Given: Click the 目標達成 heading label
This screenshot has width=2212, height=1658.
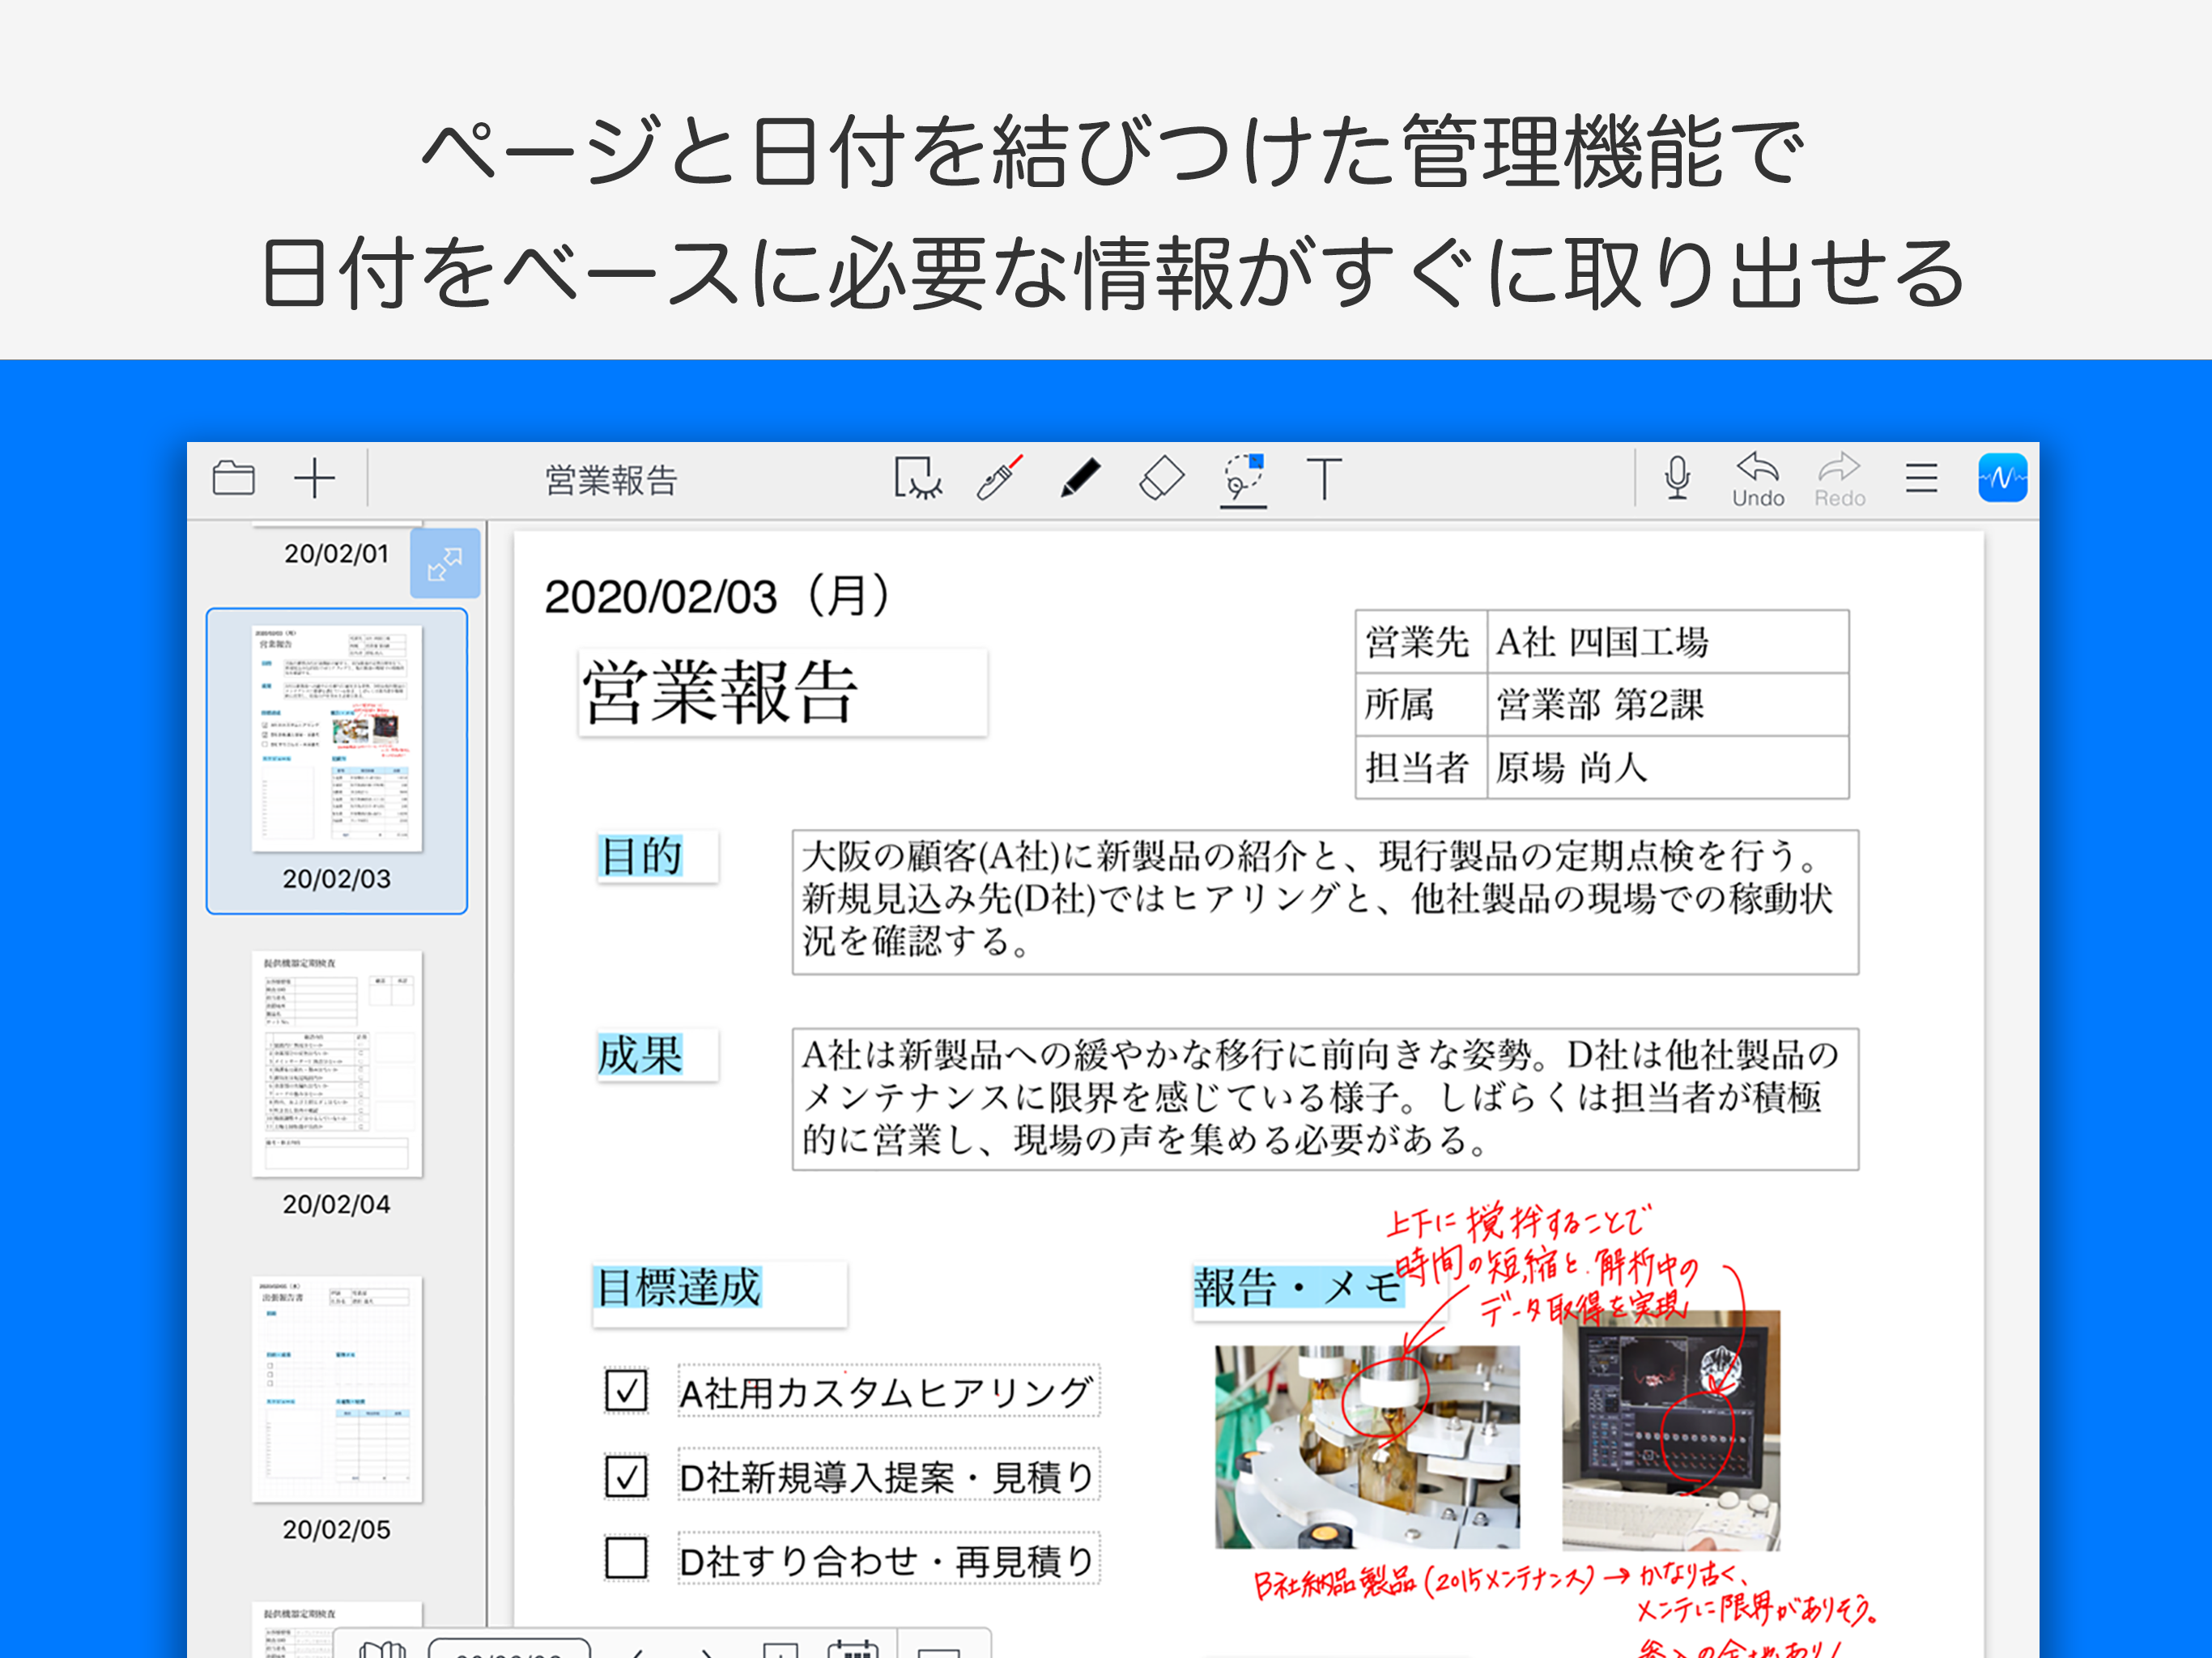Looking at the screenshot, I should pos(719,1293).
